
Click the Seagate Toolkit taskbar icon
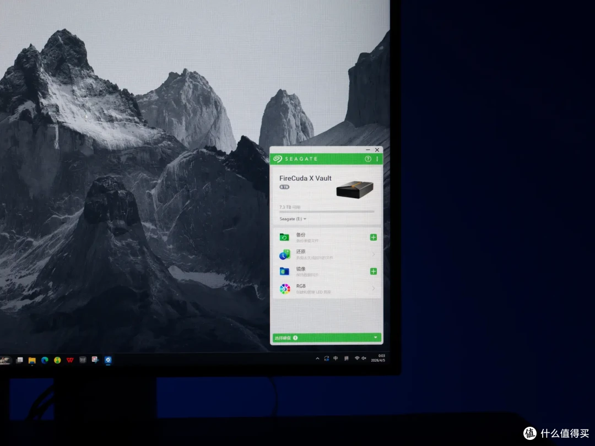pos(108,360)
